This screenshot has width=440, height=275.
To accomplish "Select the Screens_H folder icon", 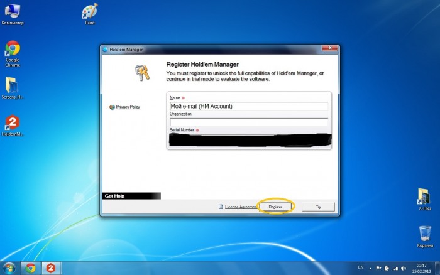I will (x=13, y=88).
